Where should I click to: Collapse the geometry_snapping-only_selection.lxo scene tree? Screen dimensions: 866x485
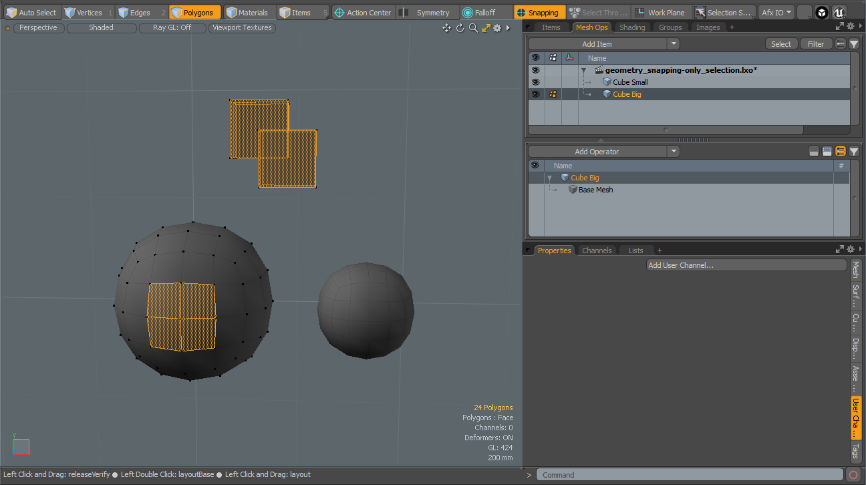583,70
